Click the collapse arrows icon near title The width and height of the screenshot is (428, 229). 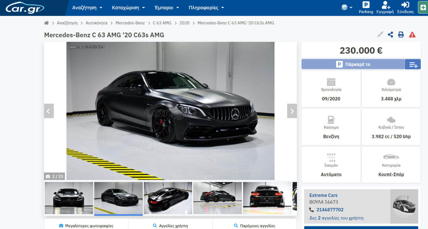(x=380, y=34)
